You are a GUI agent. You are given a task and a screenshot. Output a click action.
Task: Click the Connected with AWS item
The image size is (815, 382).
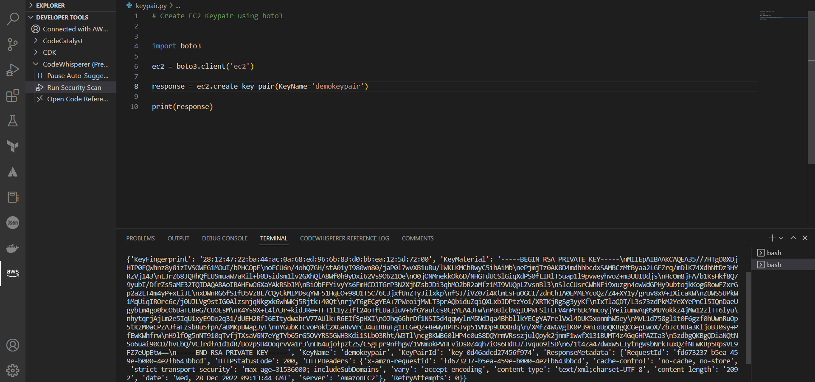pyautogui.click(x=76, y=29)
